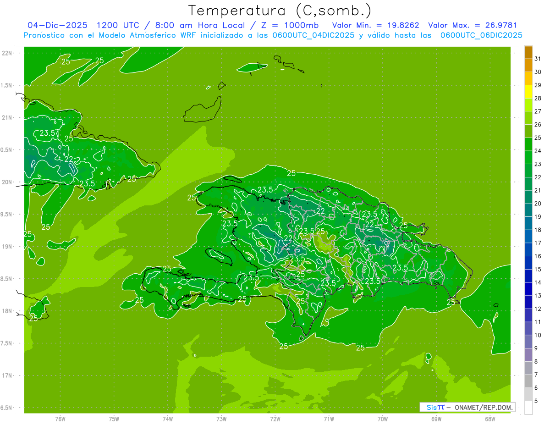Click the "73W" longitude axis label

pyautogui.click(x=221, y=419)
